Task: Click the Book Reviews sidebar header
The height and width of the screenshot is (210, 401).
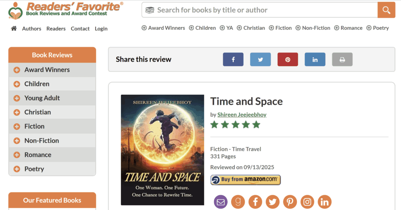Action: coord(52,55)
